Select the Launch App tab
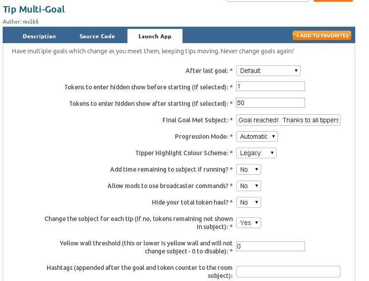 155,36
